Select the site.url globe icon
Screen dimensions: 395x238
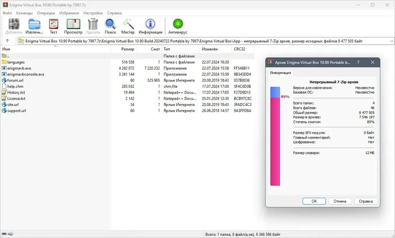tap(4, 104)
